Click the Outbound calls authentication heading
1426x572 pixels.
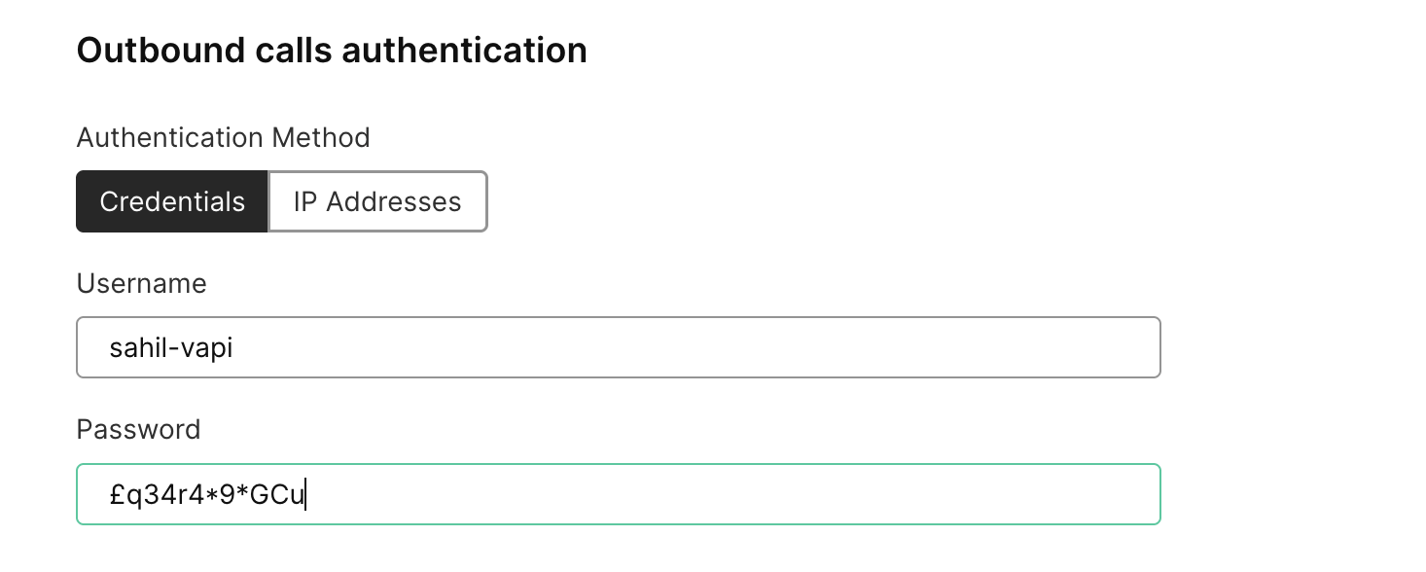332,50
